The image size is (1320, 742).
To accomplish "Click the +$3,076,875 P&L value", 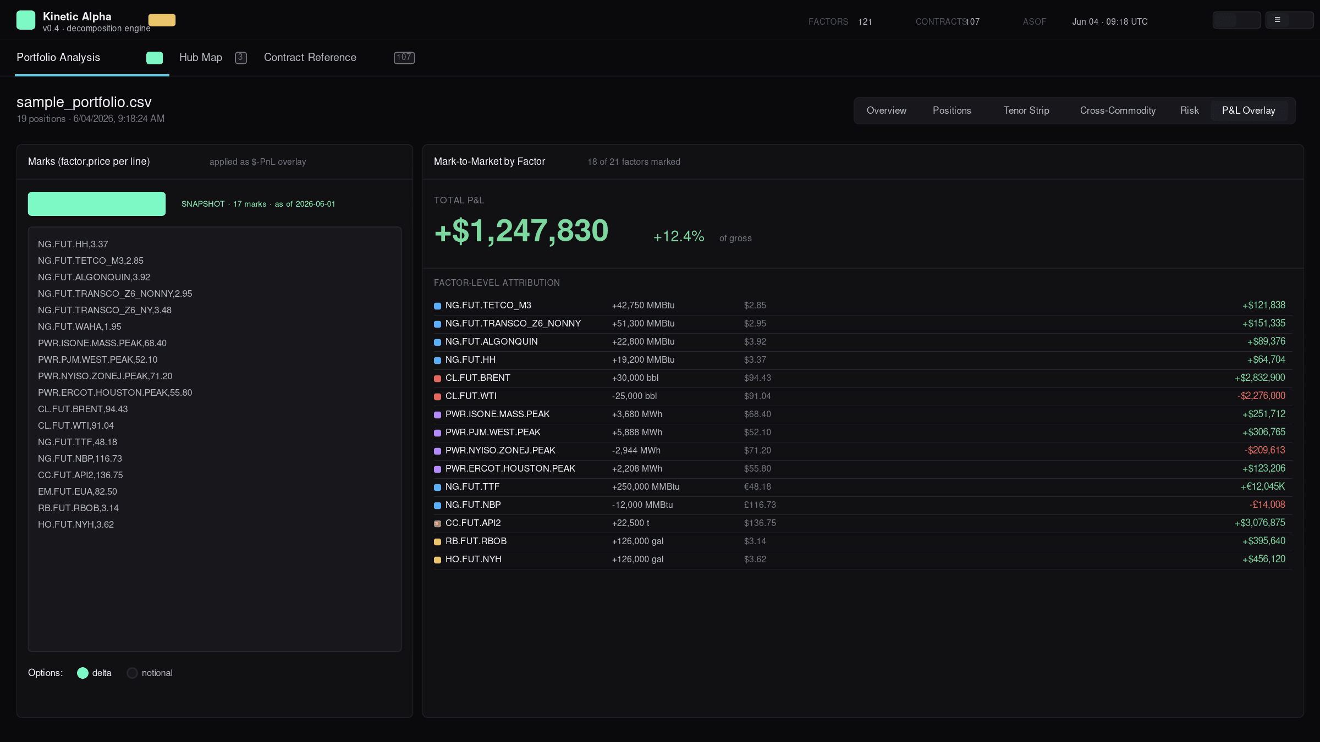I will (1260, 523).
